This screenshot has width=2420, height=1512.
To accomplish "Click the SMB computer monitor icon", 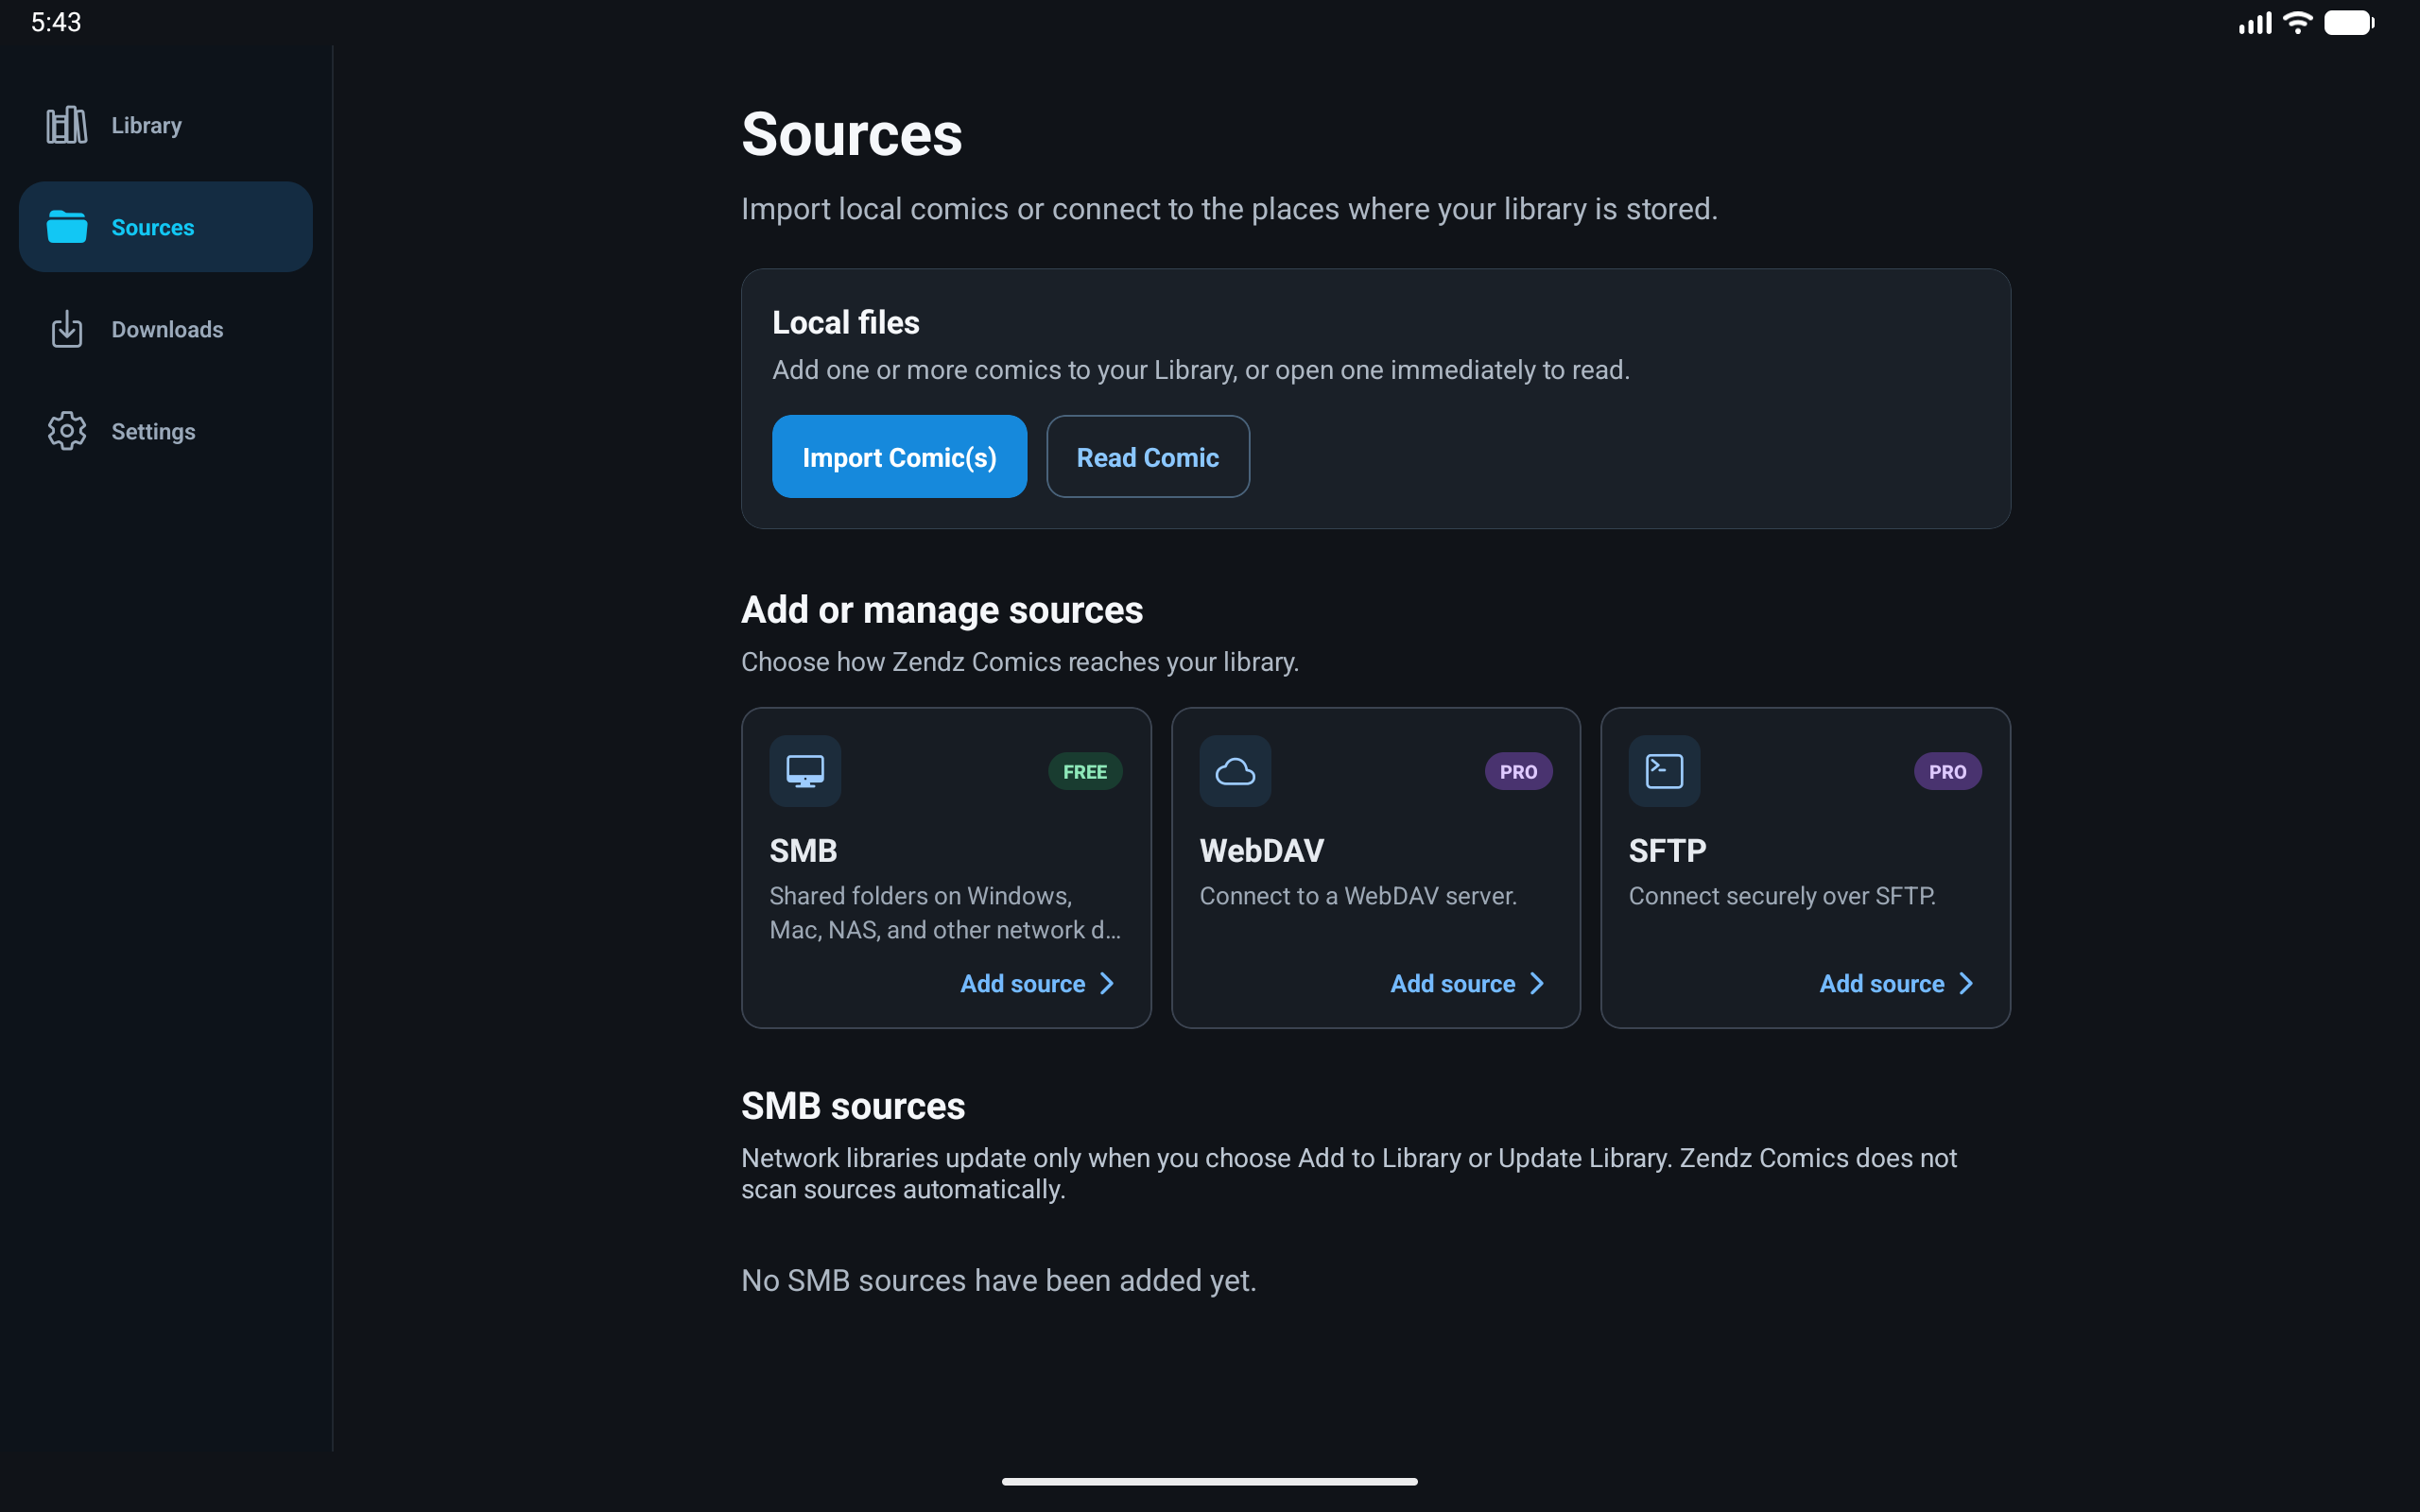I will click(x=805, y=771).
